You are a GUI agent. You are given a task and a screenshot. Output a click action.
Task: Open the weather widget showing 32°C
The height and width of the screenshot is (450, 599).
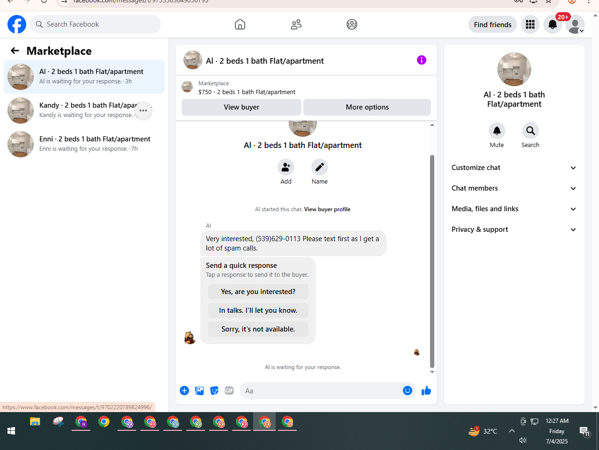(x=482, y=431)
